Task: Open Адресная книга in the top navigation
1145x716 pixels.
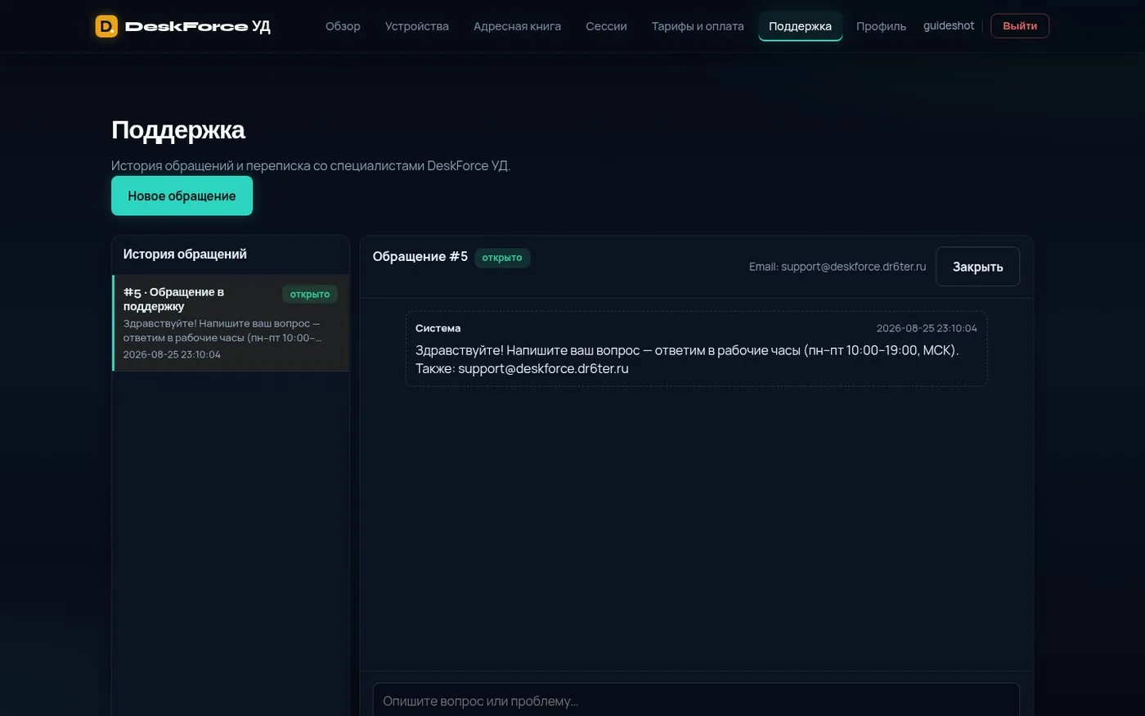Action: 517,26
